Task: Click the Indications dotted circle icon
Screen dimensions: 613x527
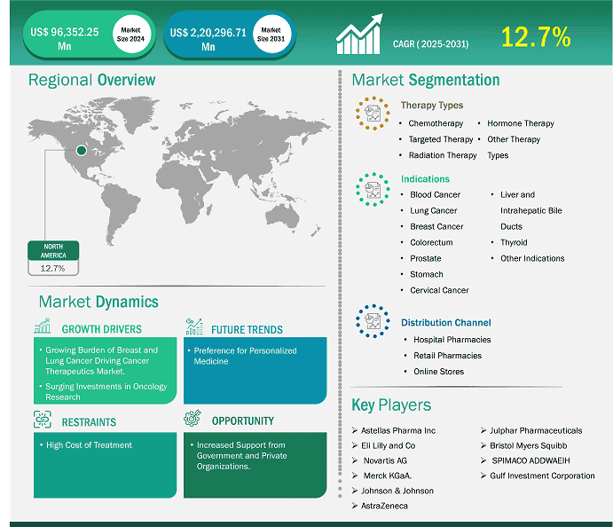Action: [x=373, y=189]
